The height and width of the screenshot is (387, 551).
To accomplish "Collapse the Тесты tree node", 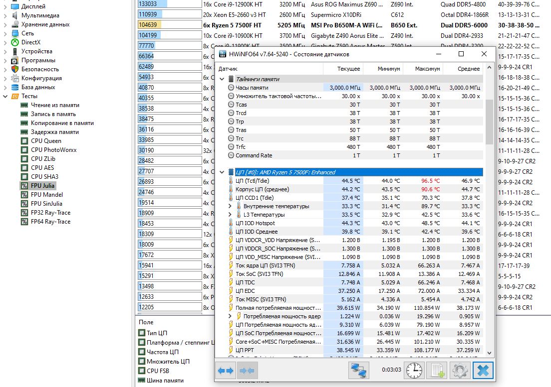I will (x=5, y=96).
